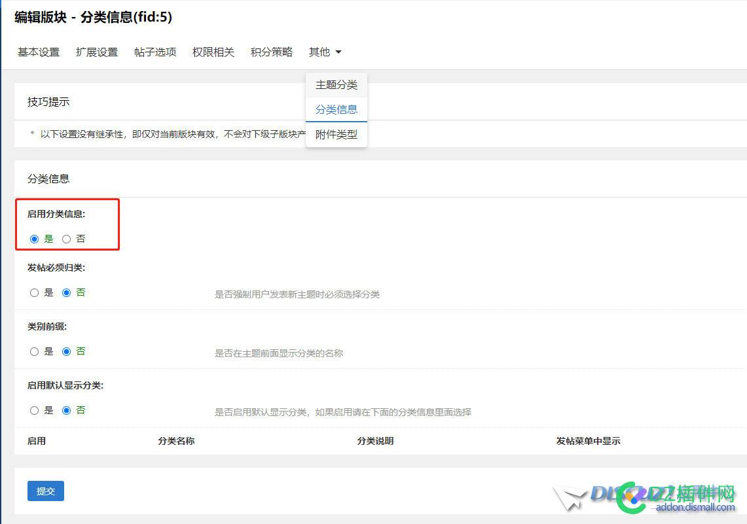Click the DZ插件网 logo icon
Viewport: 747px width, 524px height.
[x=630, y=497]
